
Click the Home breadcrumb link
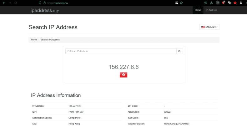coord(34,40)
